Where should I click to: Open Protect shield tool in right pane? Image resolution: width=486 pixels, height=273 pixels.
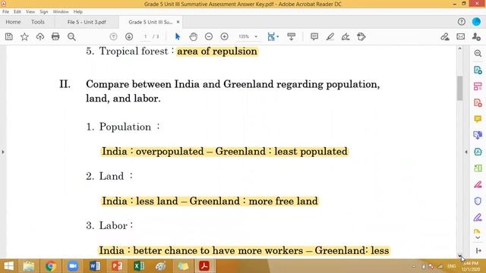pyautogui.click(x=478, y=201)
